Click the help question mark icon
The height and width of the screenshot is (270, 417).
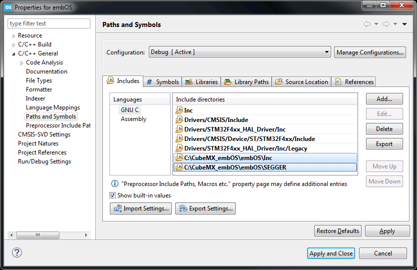tap(17, 252)
